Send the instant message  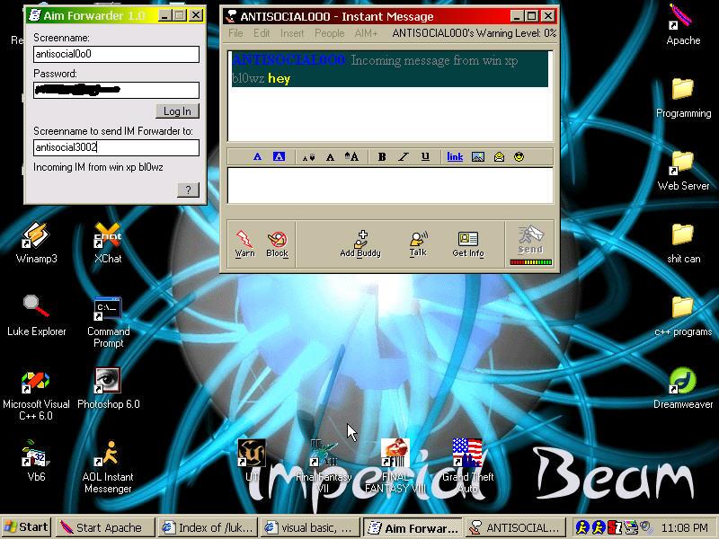pyautogui.click(x=530, y=240)
